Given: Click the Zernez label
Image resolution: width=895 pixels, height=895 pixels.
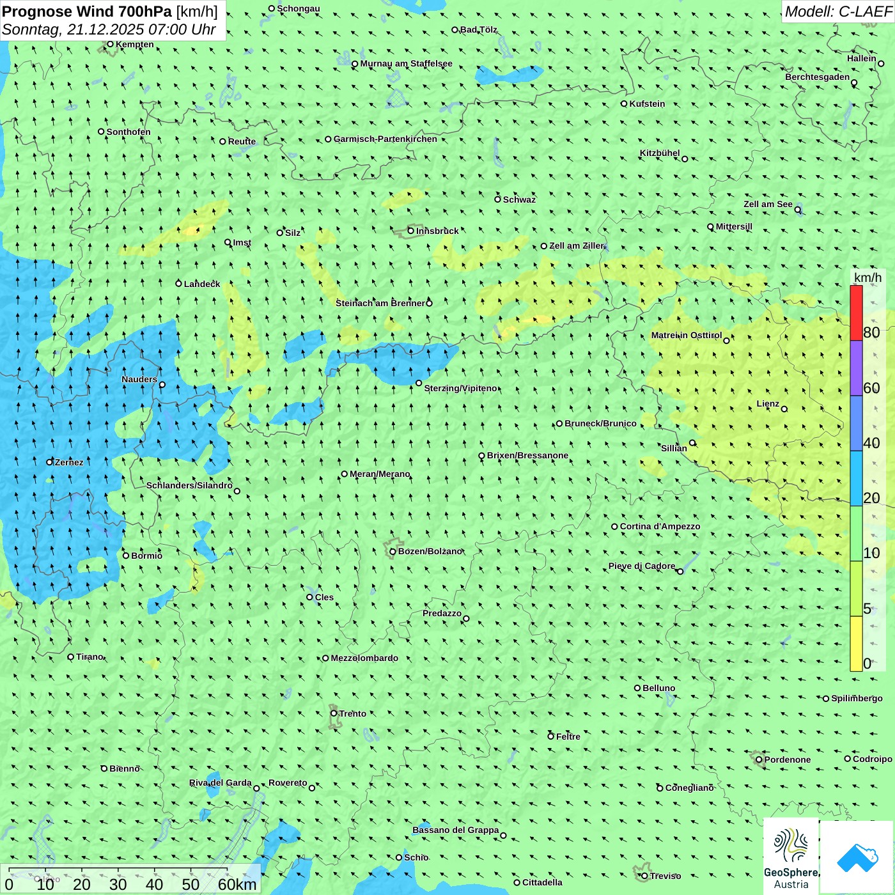Looking at the screenshot, I should point(69,462).
